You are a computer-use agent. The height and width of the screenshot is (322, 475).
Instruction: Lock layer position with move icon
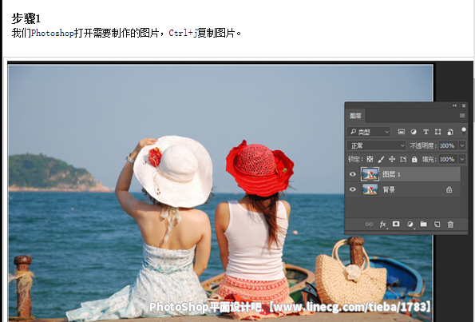[392, 159]
